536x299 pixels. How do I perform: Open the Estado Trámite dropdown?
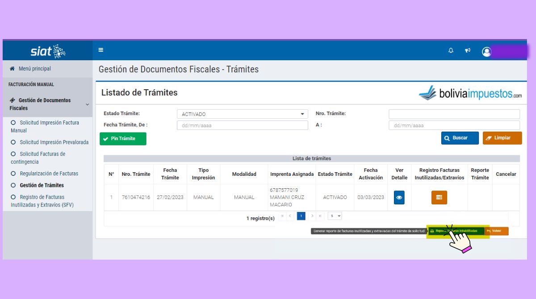[242, 114]
